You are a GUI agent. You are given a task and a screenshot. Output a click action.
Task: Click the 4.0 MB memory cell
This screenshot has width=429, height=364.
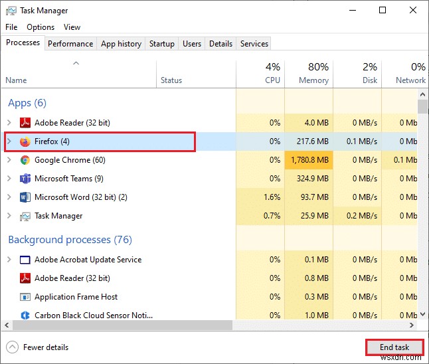(x=309, y=123)
